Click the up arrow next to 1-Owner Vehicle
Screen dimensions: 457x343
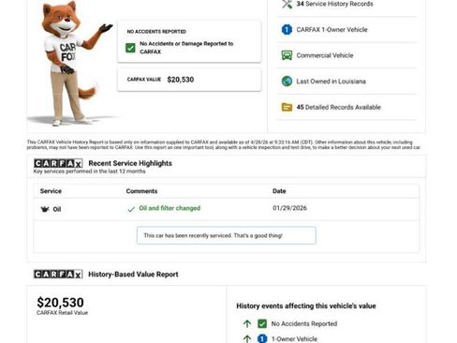pyautogui.click(x=247, y=339)
